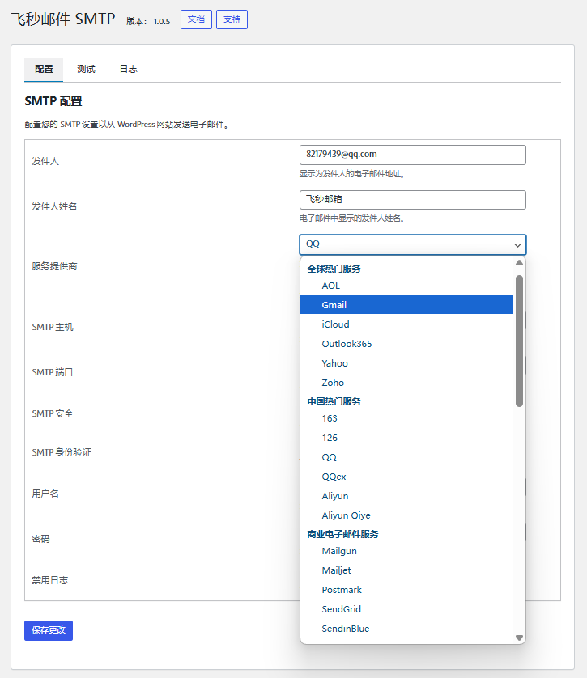Switch to the 测试 tab

coord(86,70)
